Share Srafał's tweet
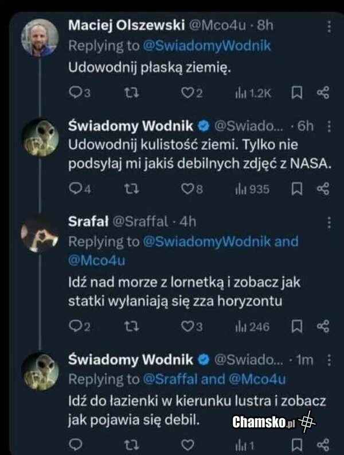This screenshot has width=344, height=455. coord(323,327)
